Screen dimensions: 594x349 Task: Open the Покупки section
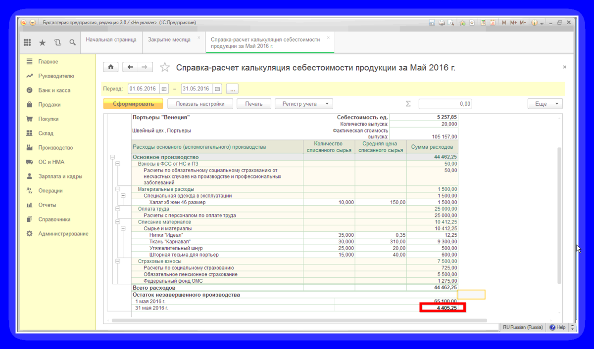49,119
